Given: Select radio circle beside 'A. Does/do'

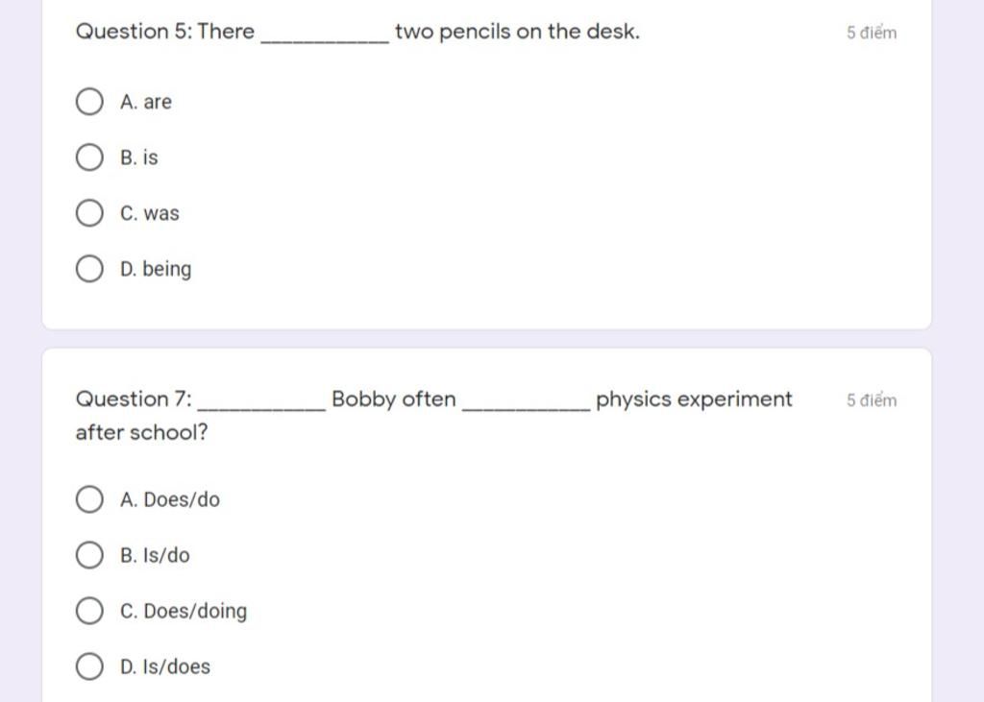Looking at the screenshot, I should [x=88, y=499].
